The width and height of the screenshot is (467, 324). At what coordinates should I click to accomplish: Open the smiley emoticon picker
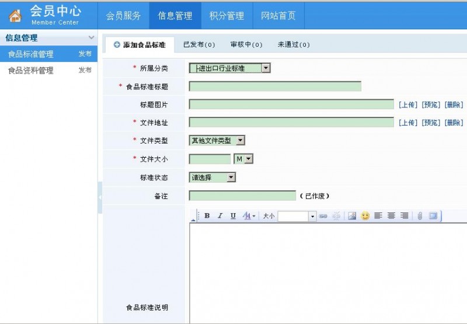365,216
